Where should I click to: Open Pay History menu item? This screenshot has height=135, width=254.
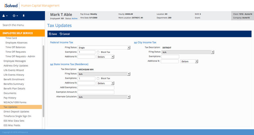click(10, 98)
